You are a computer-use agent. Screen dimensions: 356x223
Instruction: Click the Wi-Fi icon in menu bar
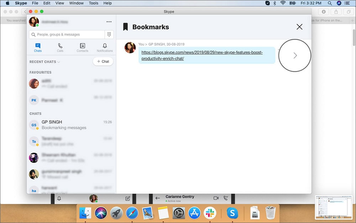tap(282, 3)
